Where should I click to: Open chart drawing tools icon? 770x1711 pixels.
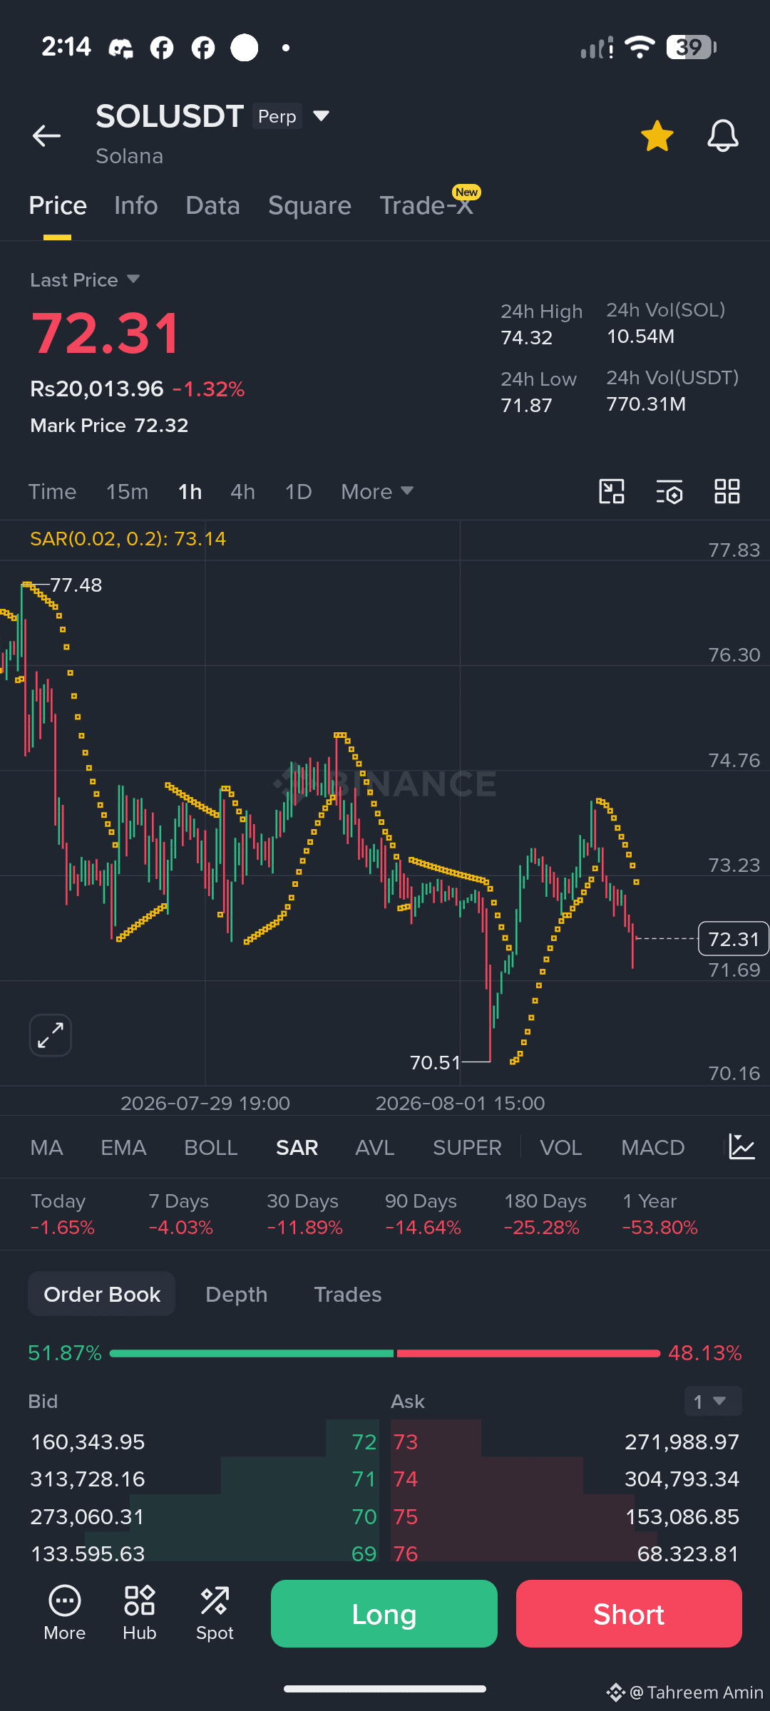tap(612, 491)
